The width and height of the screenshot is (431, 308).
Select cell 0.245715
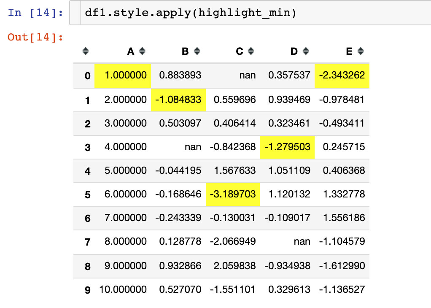pyautogui.click(x=342, y=147)
